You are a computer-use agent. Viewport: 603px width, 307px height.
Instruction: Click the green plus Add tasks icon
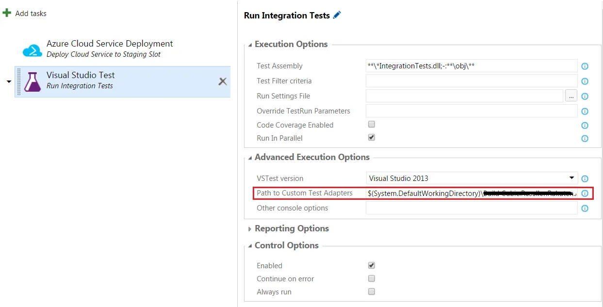pyautogui.click(x=7, y=13)
